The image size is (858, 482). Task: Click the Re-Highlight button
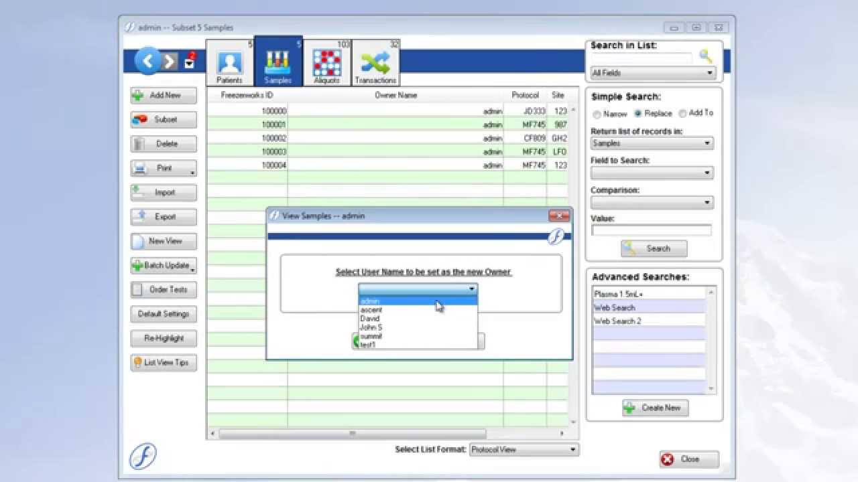tap(164, 338)
